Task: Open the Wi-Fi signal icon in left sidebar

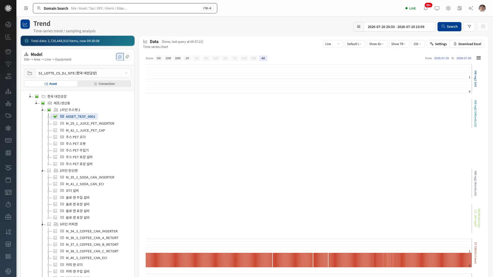Action: pyautogui.click(x=8, y=64)
